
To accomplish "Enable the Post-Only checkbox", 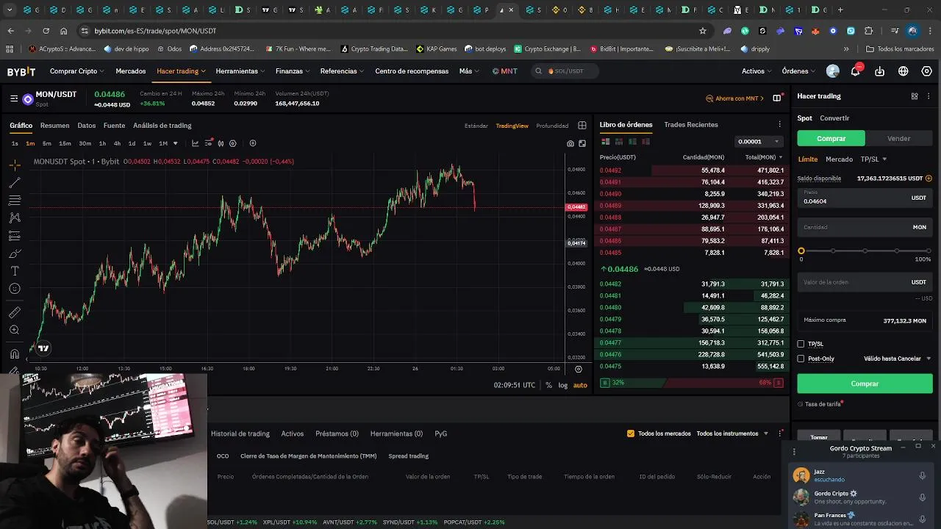I will click(801, 359).
